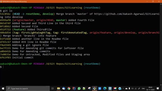Open the Notepad++ icon on the taskbar
Viewport: 162px width, 91px height.
84,88
